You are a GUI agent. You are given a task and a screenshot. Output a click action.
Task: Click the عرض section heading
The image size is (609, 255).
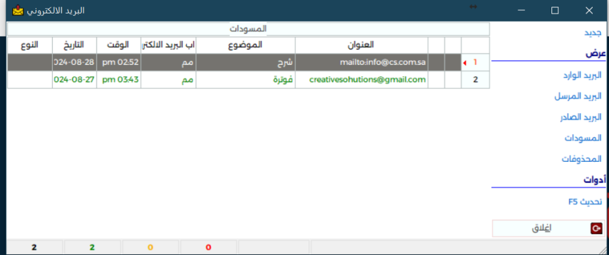[x=595, y=54]
